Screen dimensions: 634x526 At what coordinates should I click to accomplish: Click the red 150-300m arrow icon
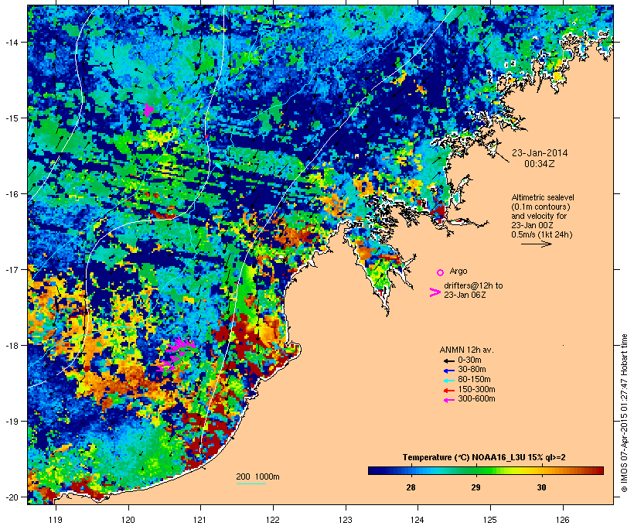pos(448,391)
